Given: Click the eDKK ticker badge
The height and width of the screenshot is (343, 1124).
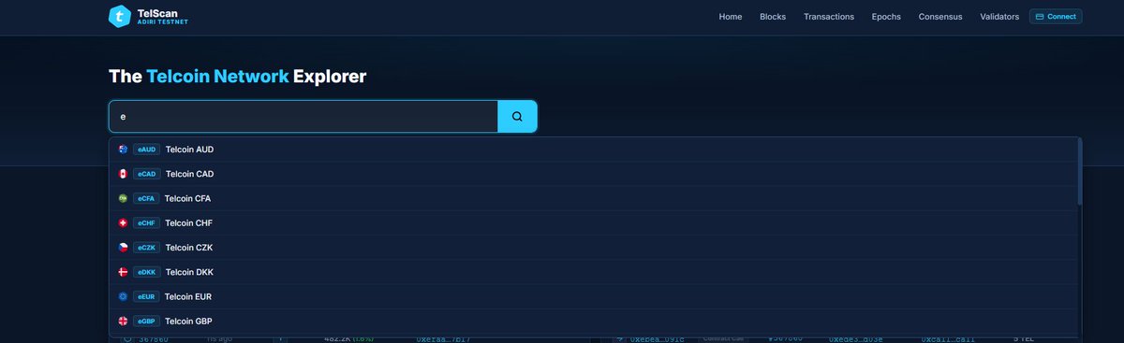Looking at the screenshot, I should coord(146,272).
